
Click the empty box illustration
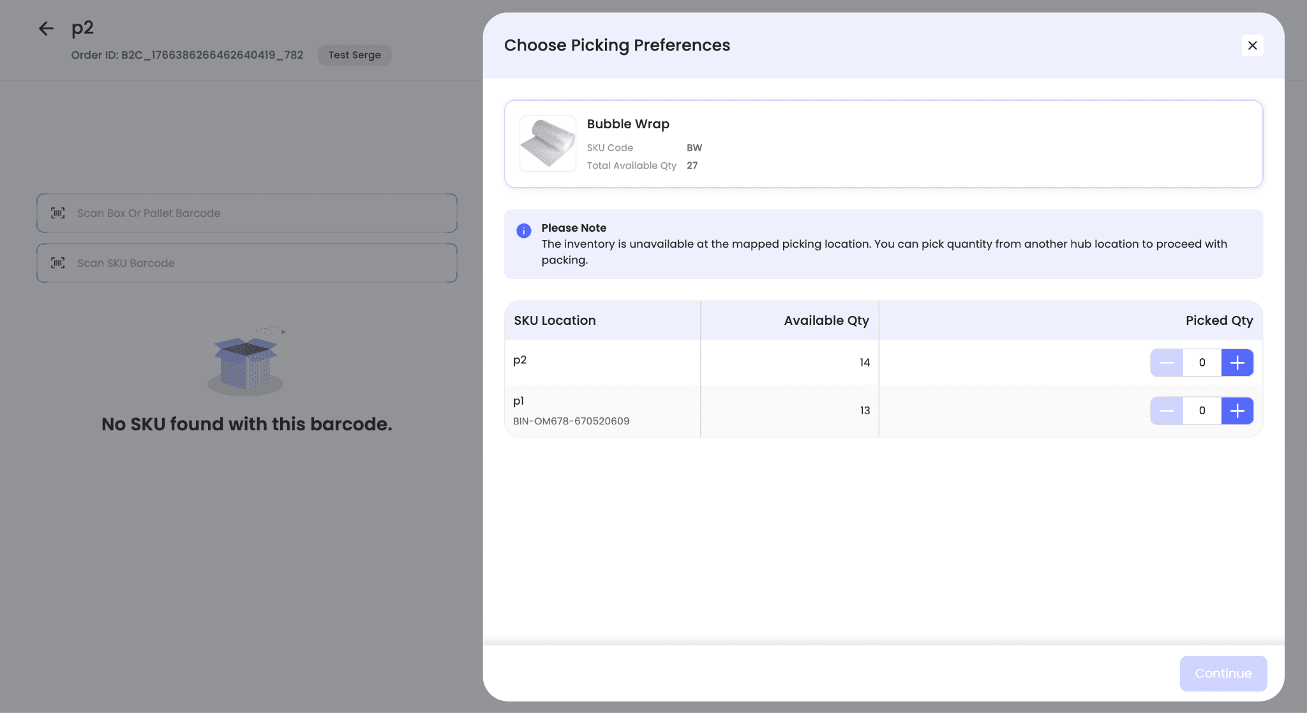246,361
